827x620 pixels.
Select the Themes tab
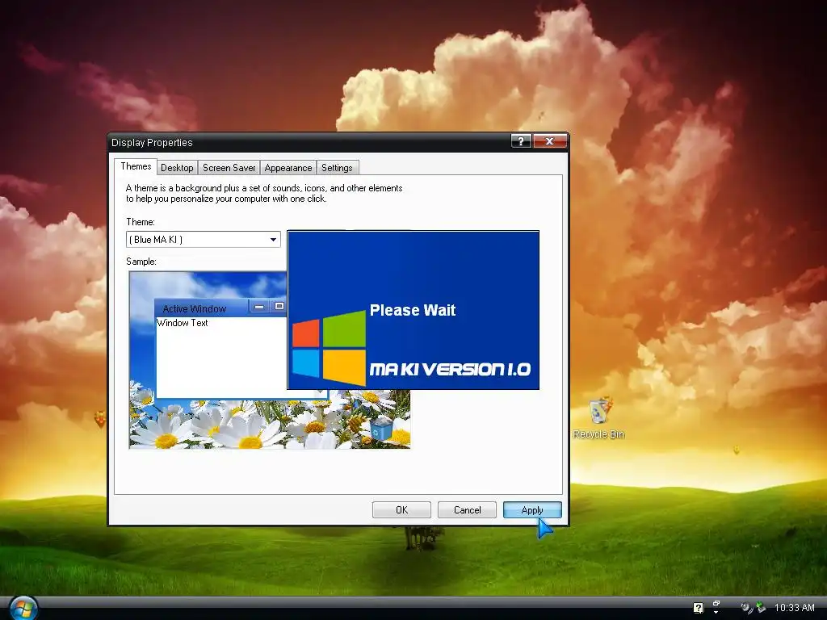136,166
